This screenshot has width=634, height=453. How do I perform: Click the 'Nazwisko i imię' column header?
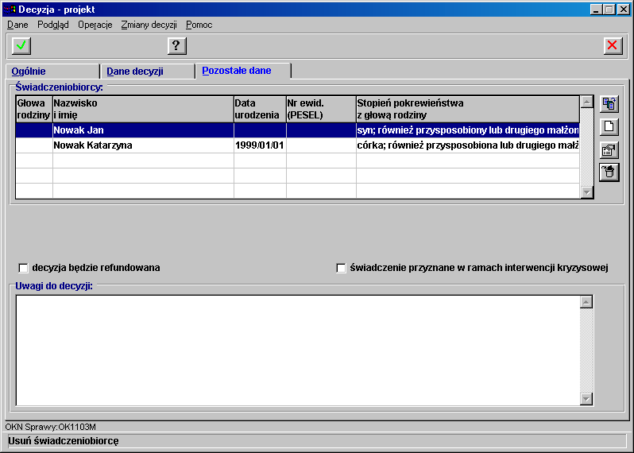pos(143,109)
